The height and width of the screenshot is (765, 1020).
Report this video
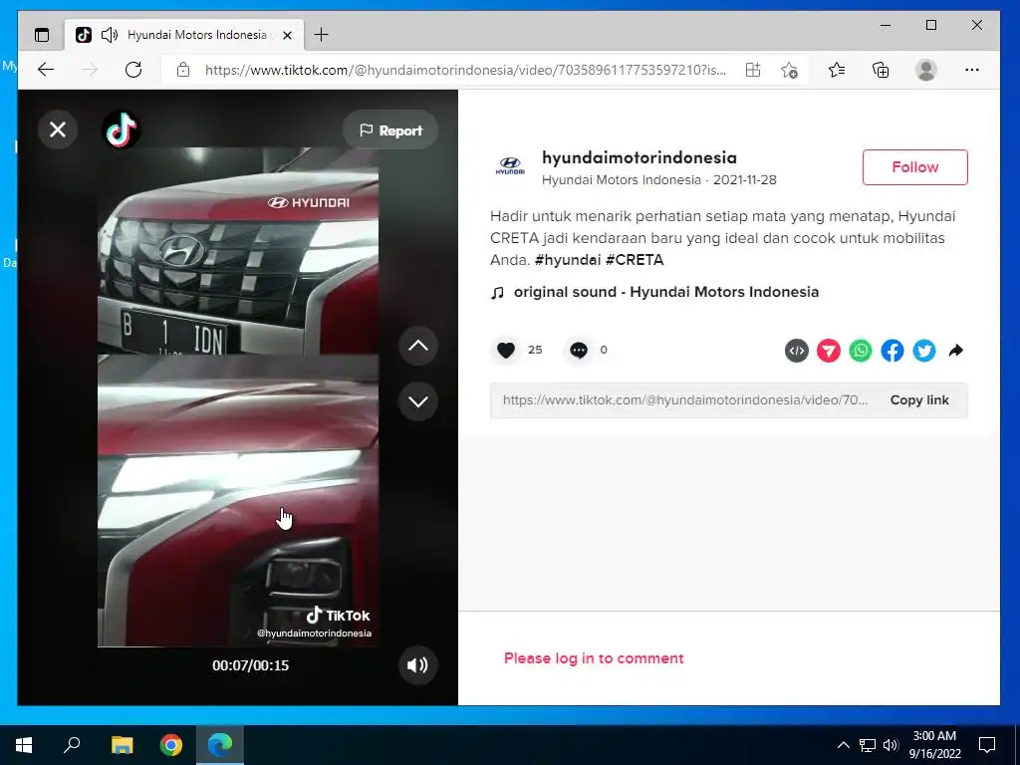(x=390, y=130)
